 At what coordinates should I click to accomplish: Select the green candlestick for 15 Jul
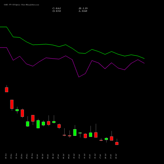[x=91, y=135]
